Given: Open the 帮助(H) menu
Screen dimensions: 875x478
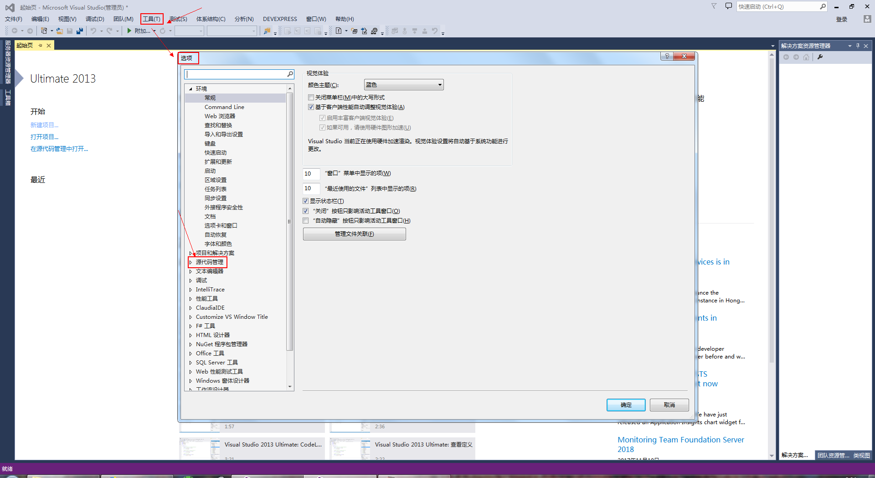Looking at the screenshot, I should [x=345, y=19].
